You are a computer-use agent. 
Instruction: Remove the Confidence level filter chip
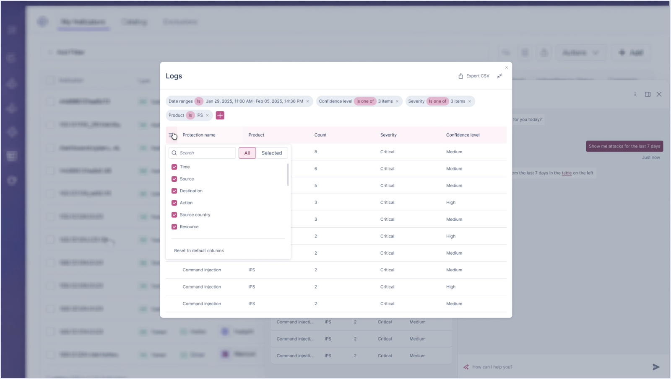(397, 101)
